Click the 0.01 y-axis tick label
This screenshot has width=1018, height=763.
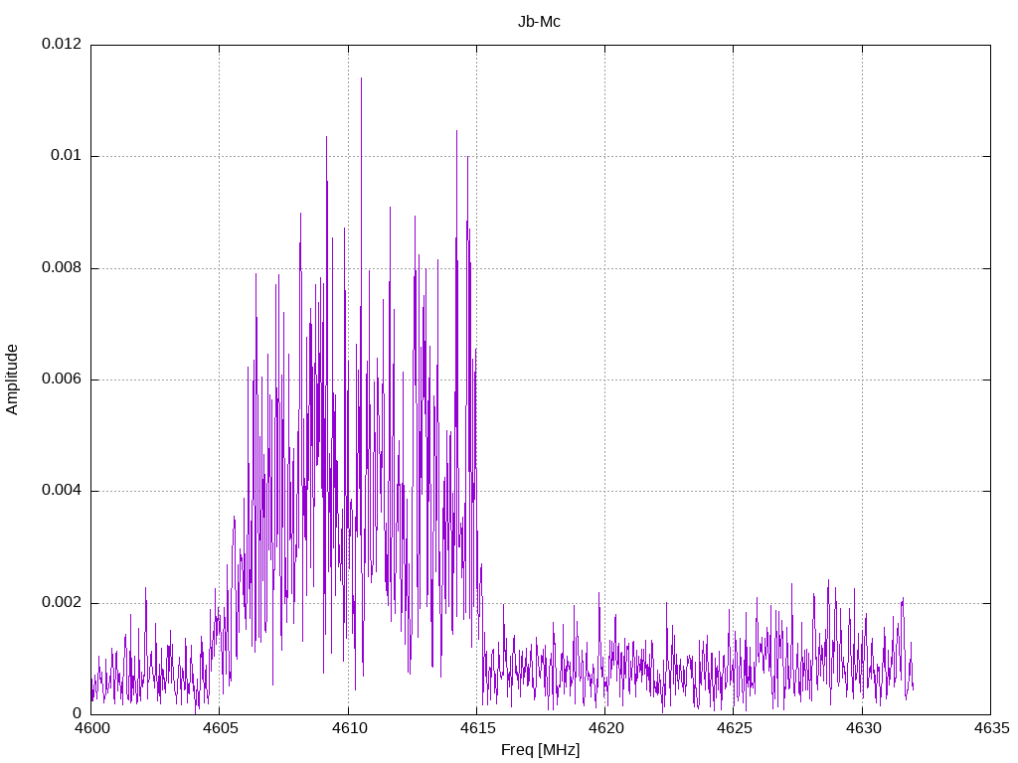(67, 156)
